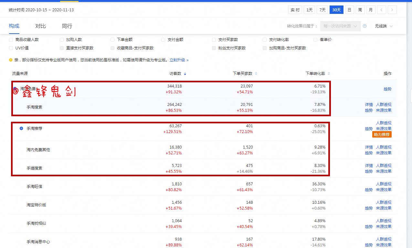Switch to the 同行 tab
Screen dimensions: 412x248
point(67,26)
